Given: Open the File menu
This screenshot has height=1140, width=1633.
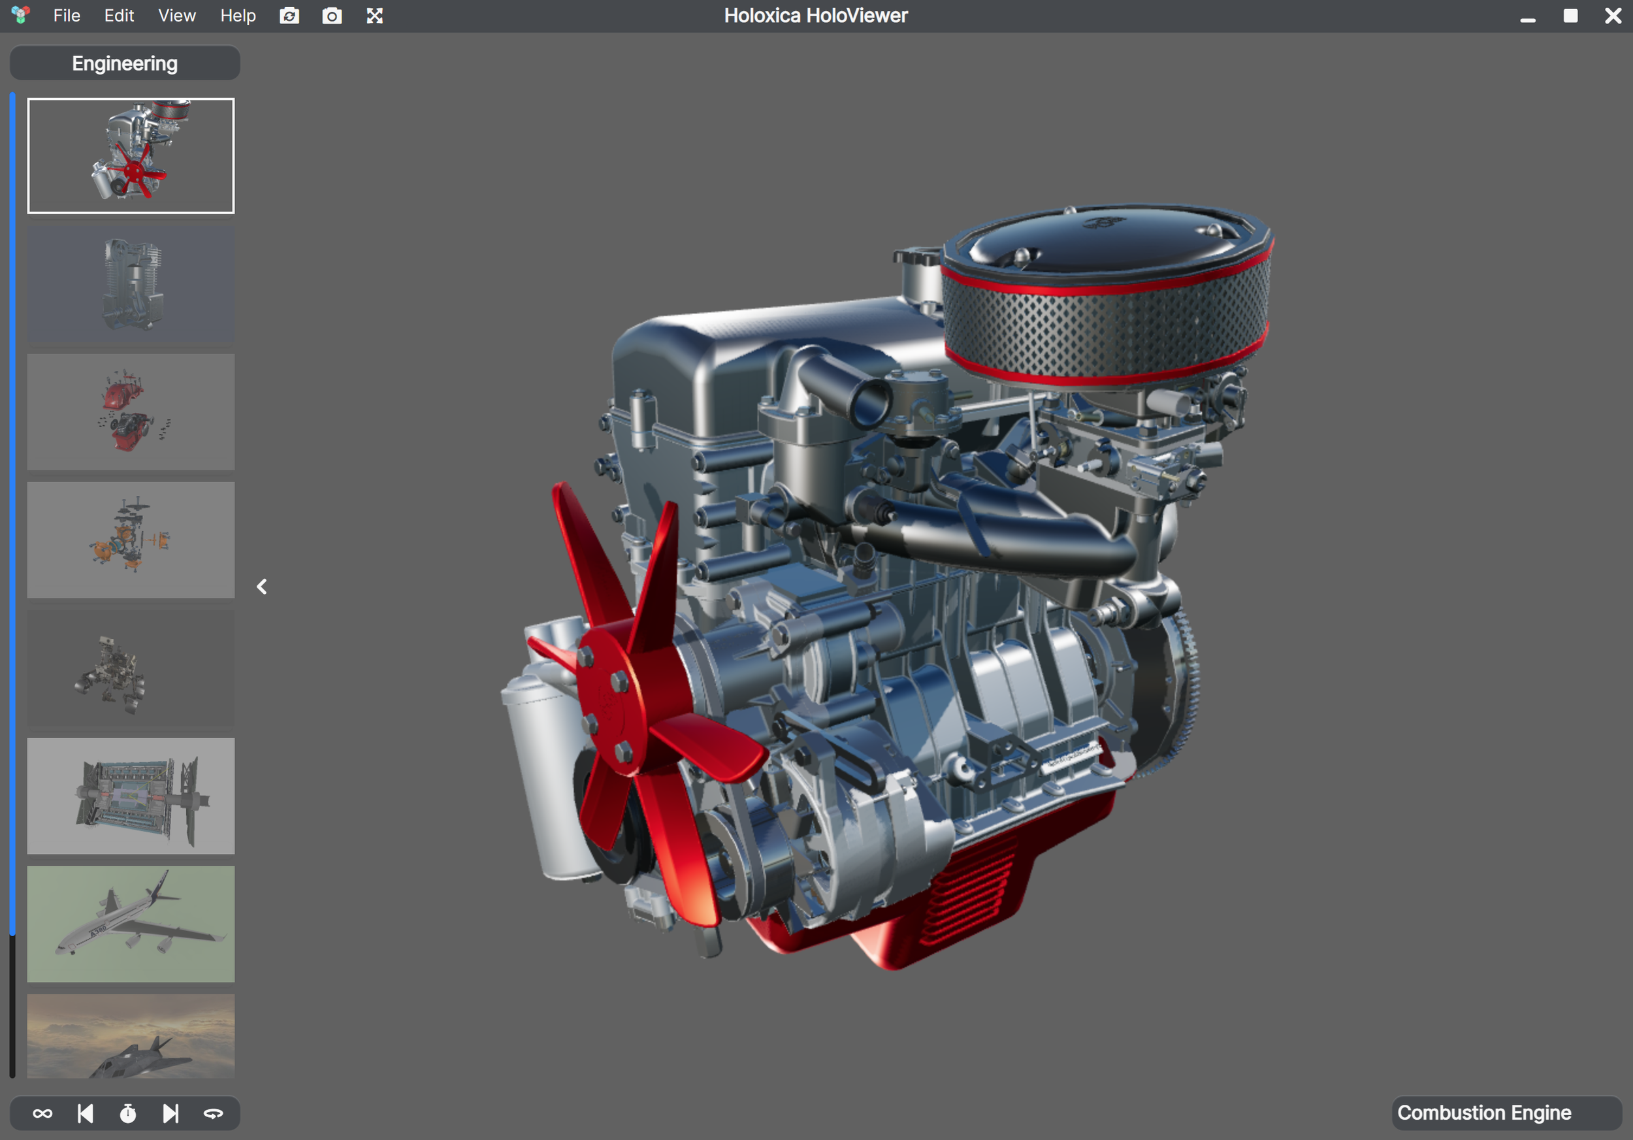Looking at the screenshot, I should coord(66,16).
